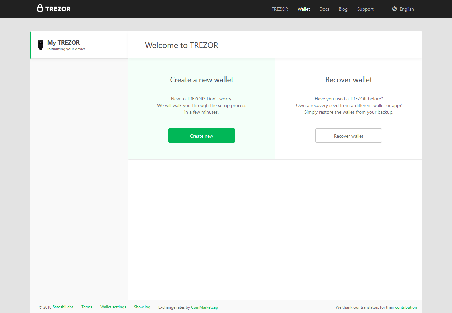The height and width of the screenshot is (313, 452).
Task: Click the TREZOR device icon in sidebar
Action: click(x=41, y=45)
